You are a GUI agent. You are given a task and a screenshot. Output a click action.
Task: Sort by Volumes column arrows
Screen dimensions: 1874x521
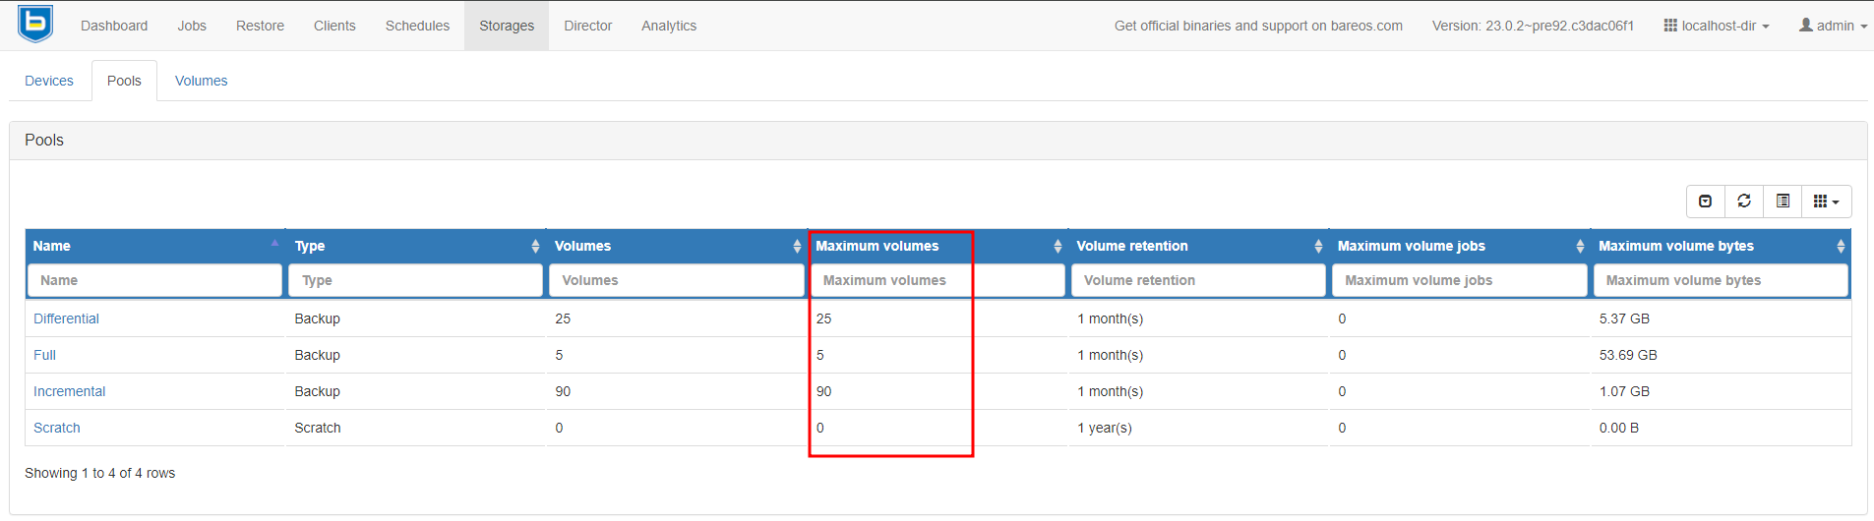[797, 247]
